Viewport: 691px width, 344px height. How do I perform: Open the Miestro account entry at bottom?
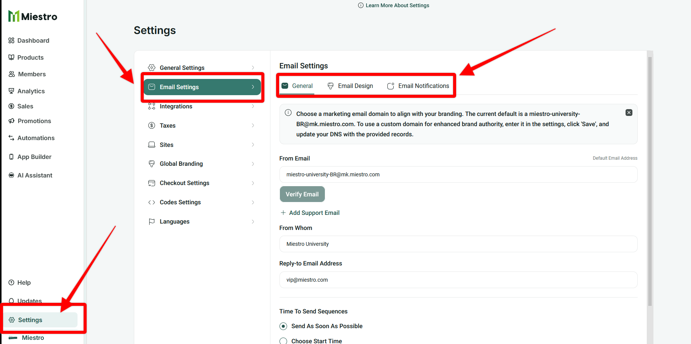26,338
